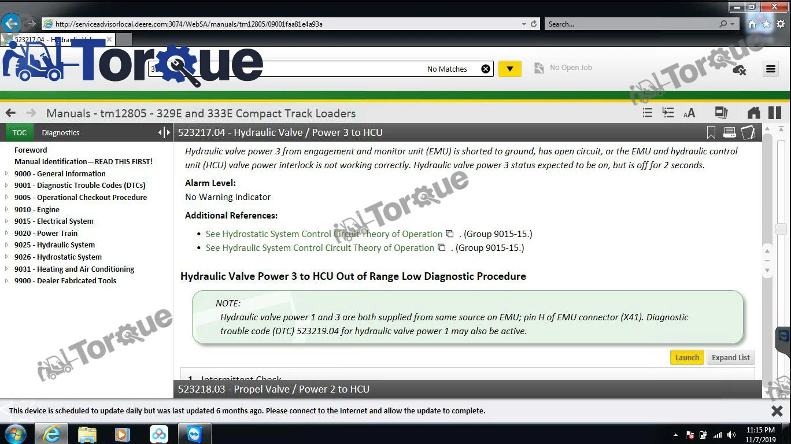The image size is (791, 444).
Task: Open TeamViewer from the taskbar
Action: coord(194,434)
